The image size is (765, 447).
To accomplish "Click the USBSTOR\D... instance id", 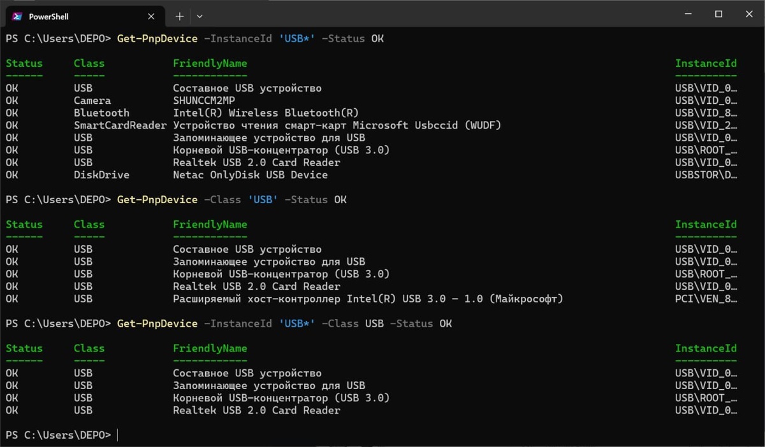I will pos(706,174).
